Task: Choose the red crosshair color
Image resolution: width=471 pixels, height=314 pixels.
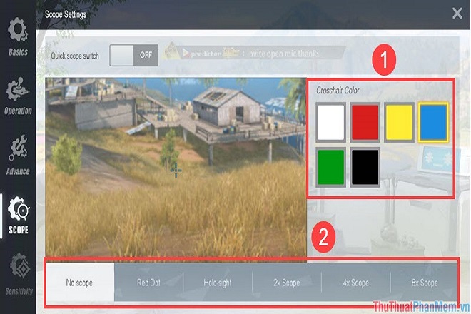Action: pyautogui.click(x=365, y=122)
